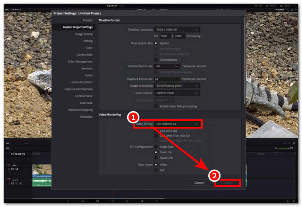The height and width of the screenshot is (207, 302).
Task: Open the Keyboard Mapping settings
Action: pos(80,110)
